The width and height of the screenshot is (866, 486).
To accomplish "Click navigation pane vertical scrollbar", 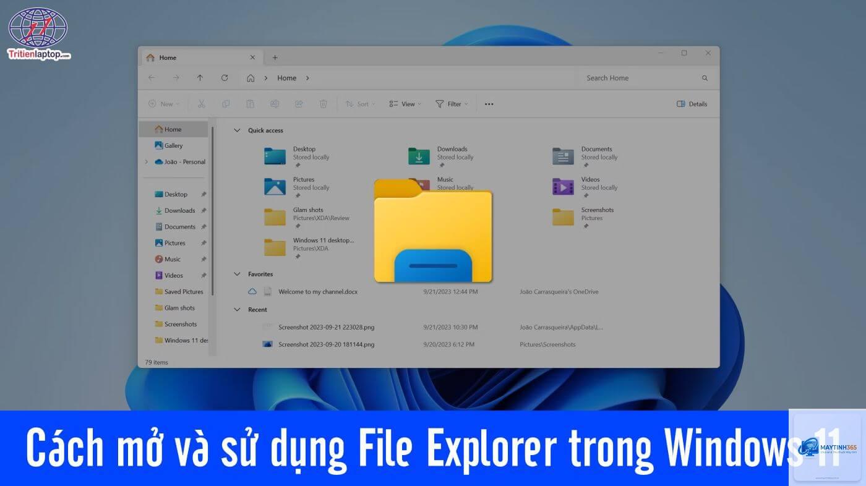I will [213, 210].
